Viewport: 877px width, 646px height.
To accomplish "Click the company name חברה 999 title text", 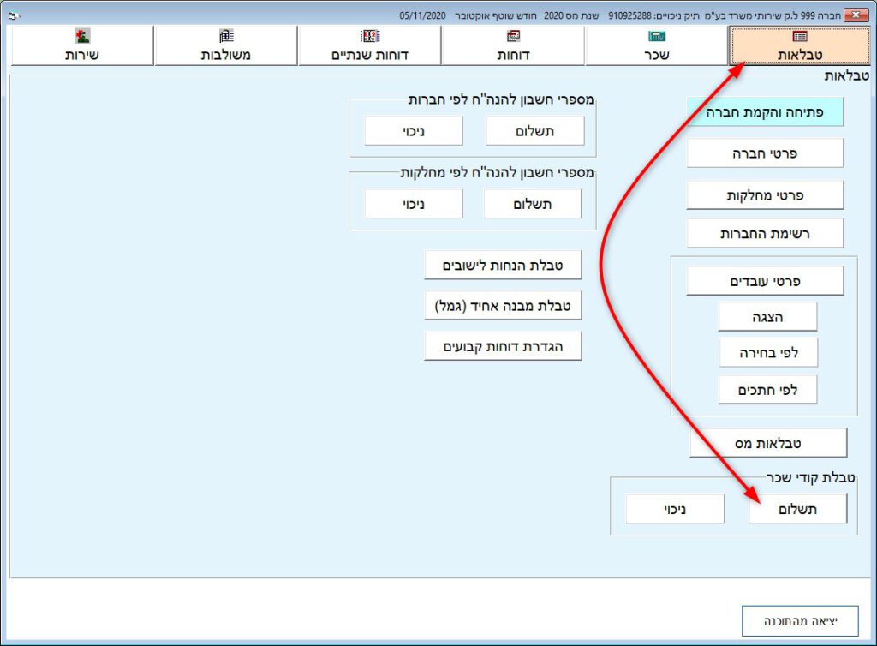I will (773, 15).
